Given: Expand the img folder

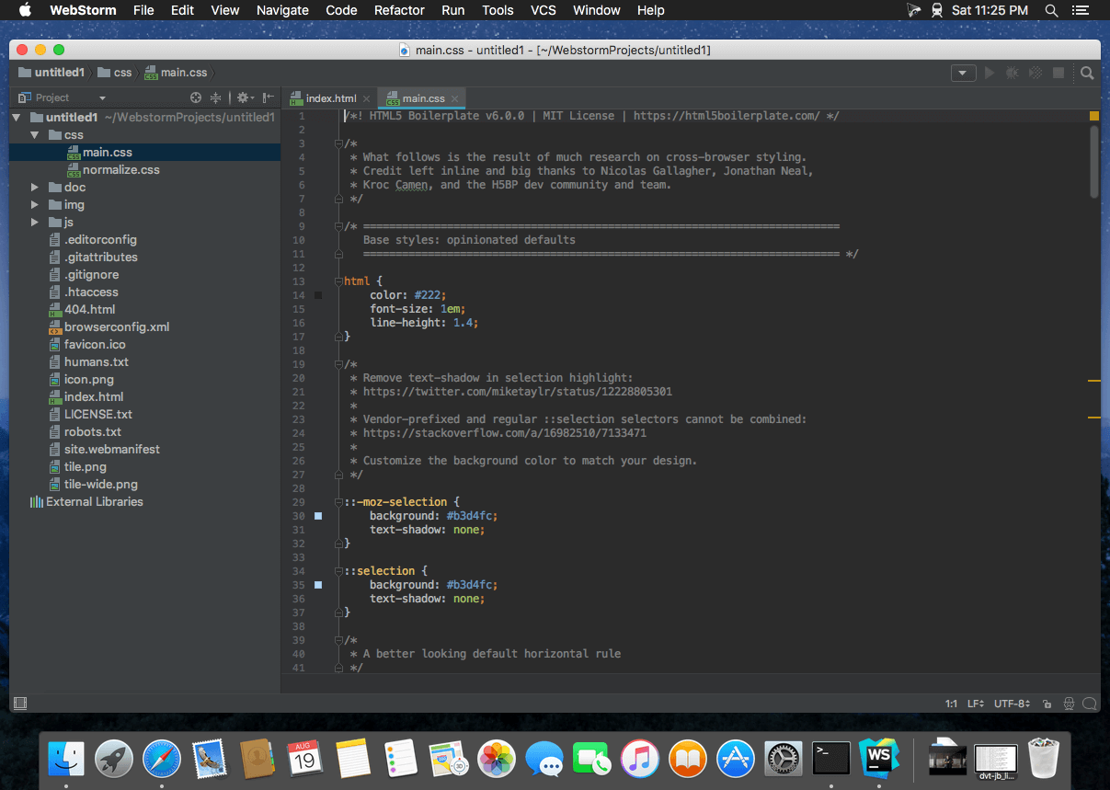Looking at the screenshot, I should click(x=34, y=205).
